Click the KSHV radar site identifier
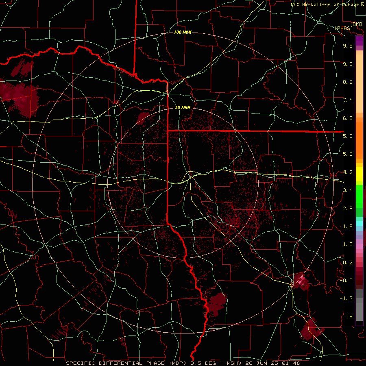Screen dimensions: 366x366 tap(235, 363)
